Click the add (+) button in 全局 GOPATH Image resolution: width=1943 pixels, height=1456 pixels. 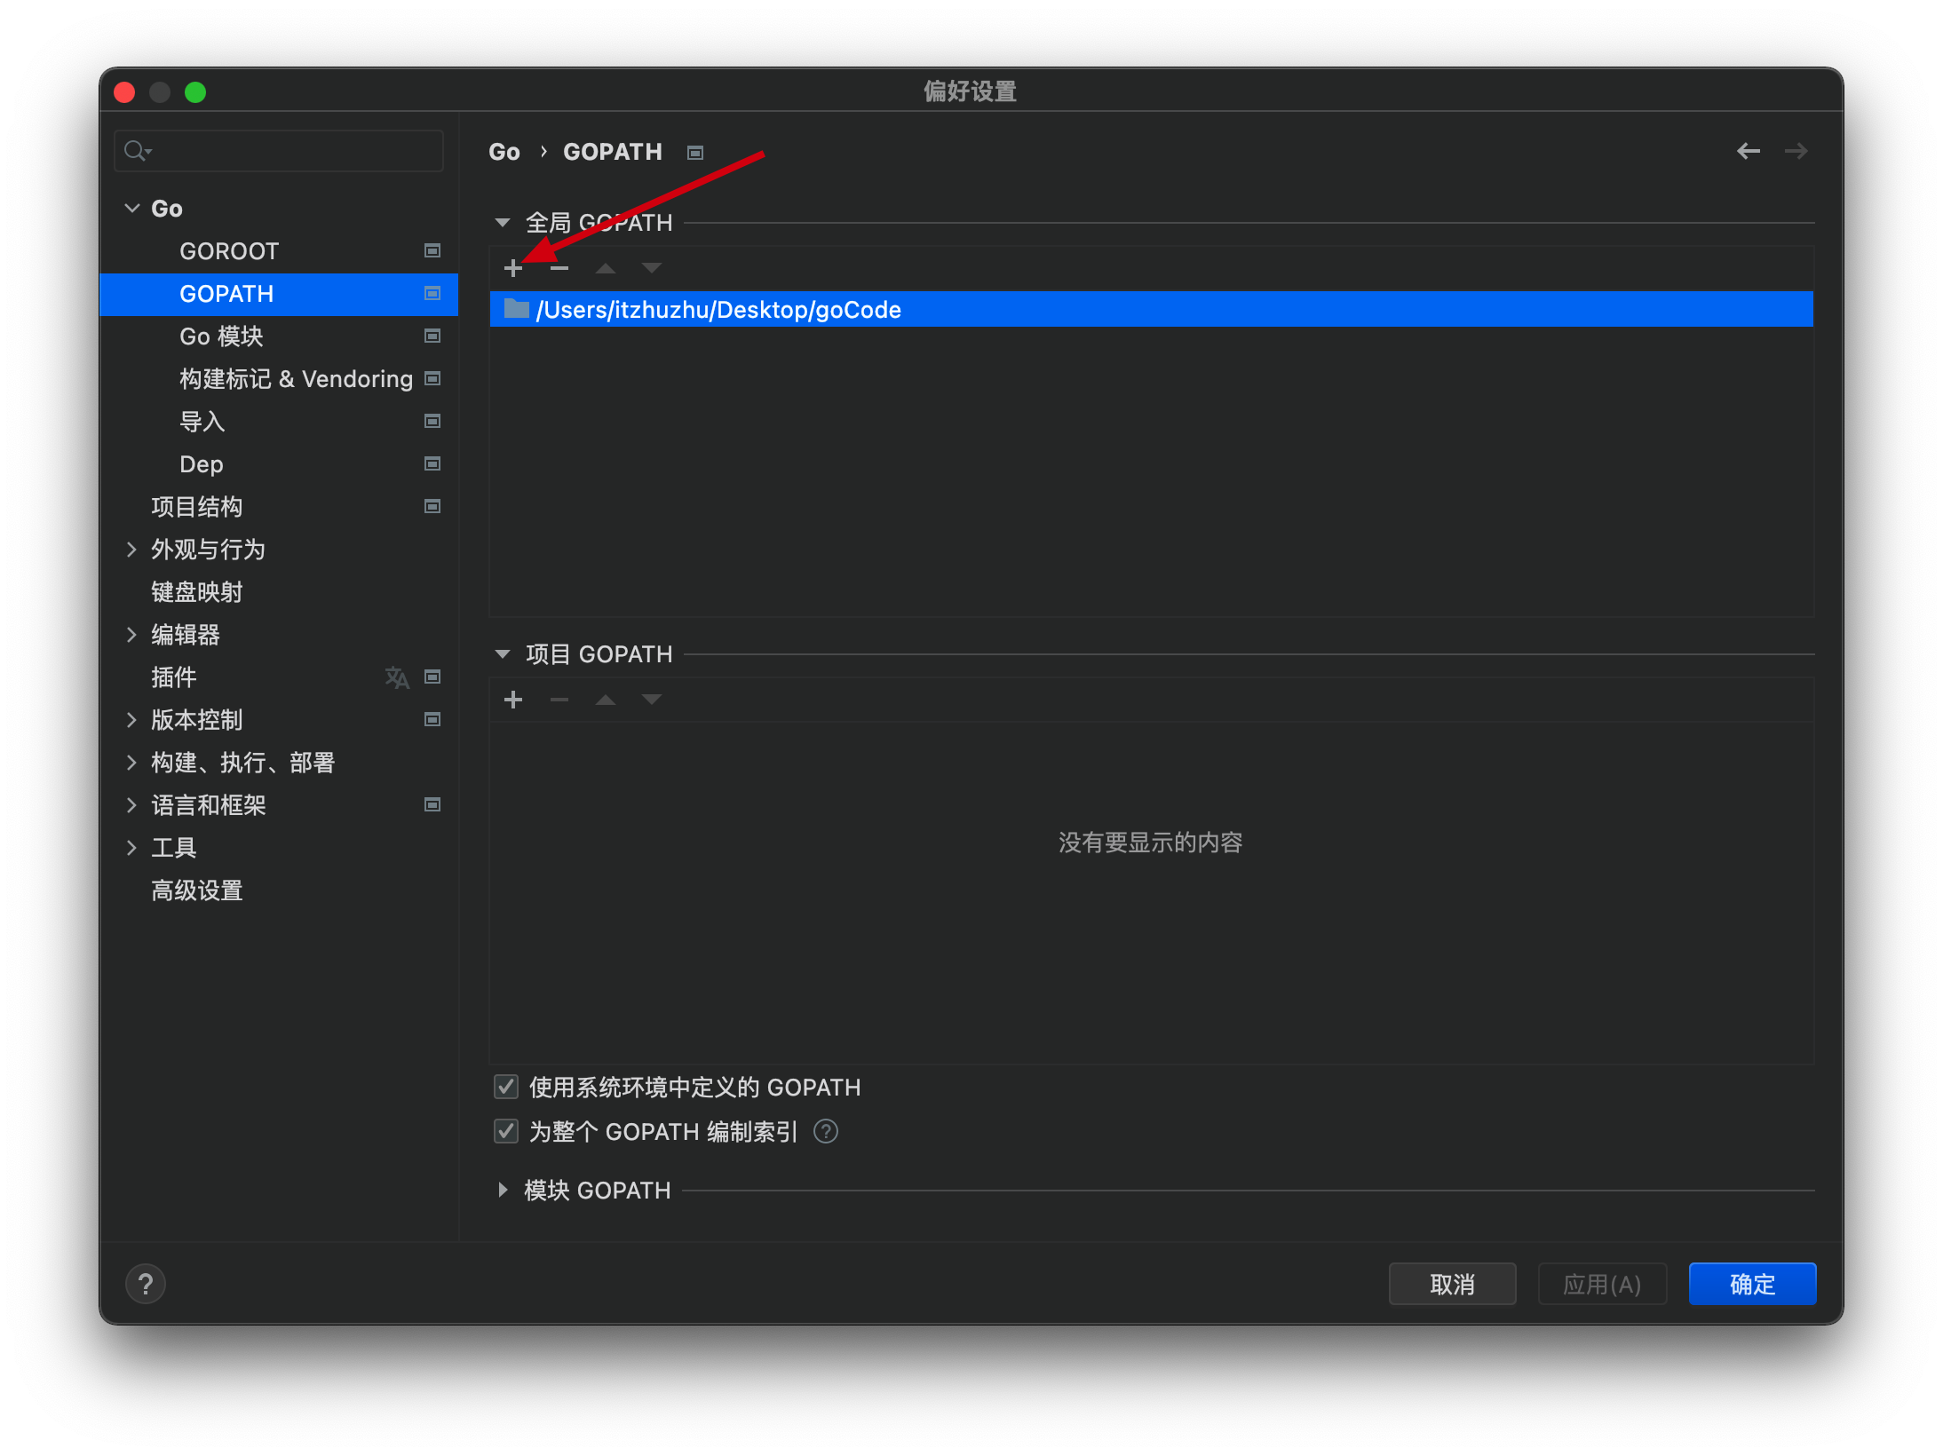[x=514, y=267]
